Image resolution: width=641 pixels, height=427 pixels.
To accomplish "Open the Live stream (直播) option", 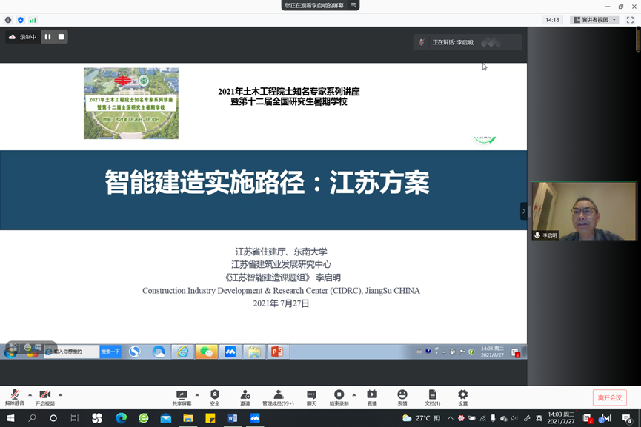I will pyautogui.click(x=372, y=397).
